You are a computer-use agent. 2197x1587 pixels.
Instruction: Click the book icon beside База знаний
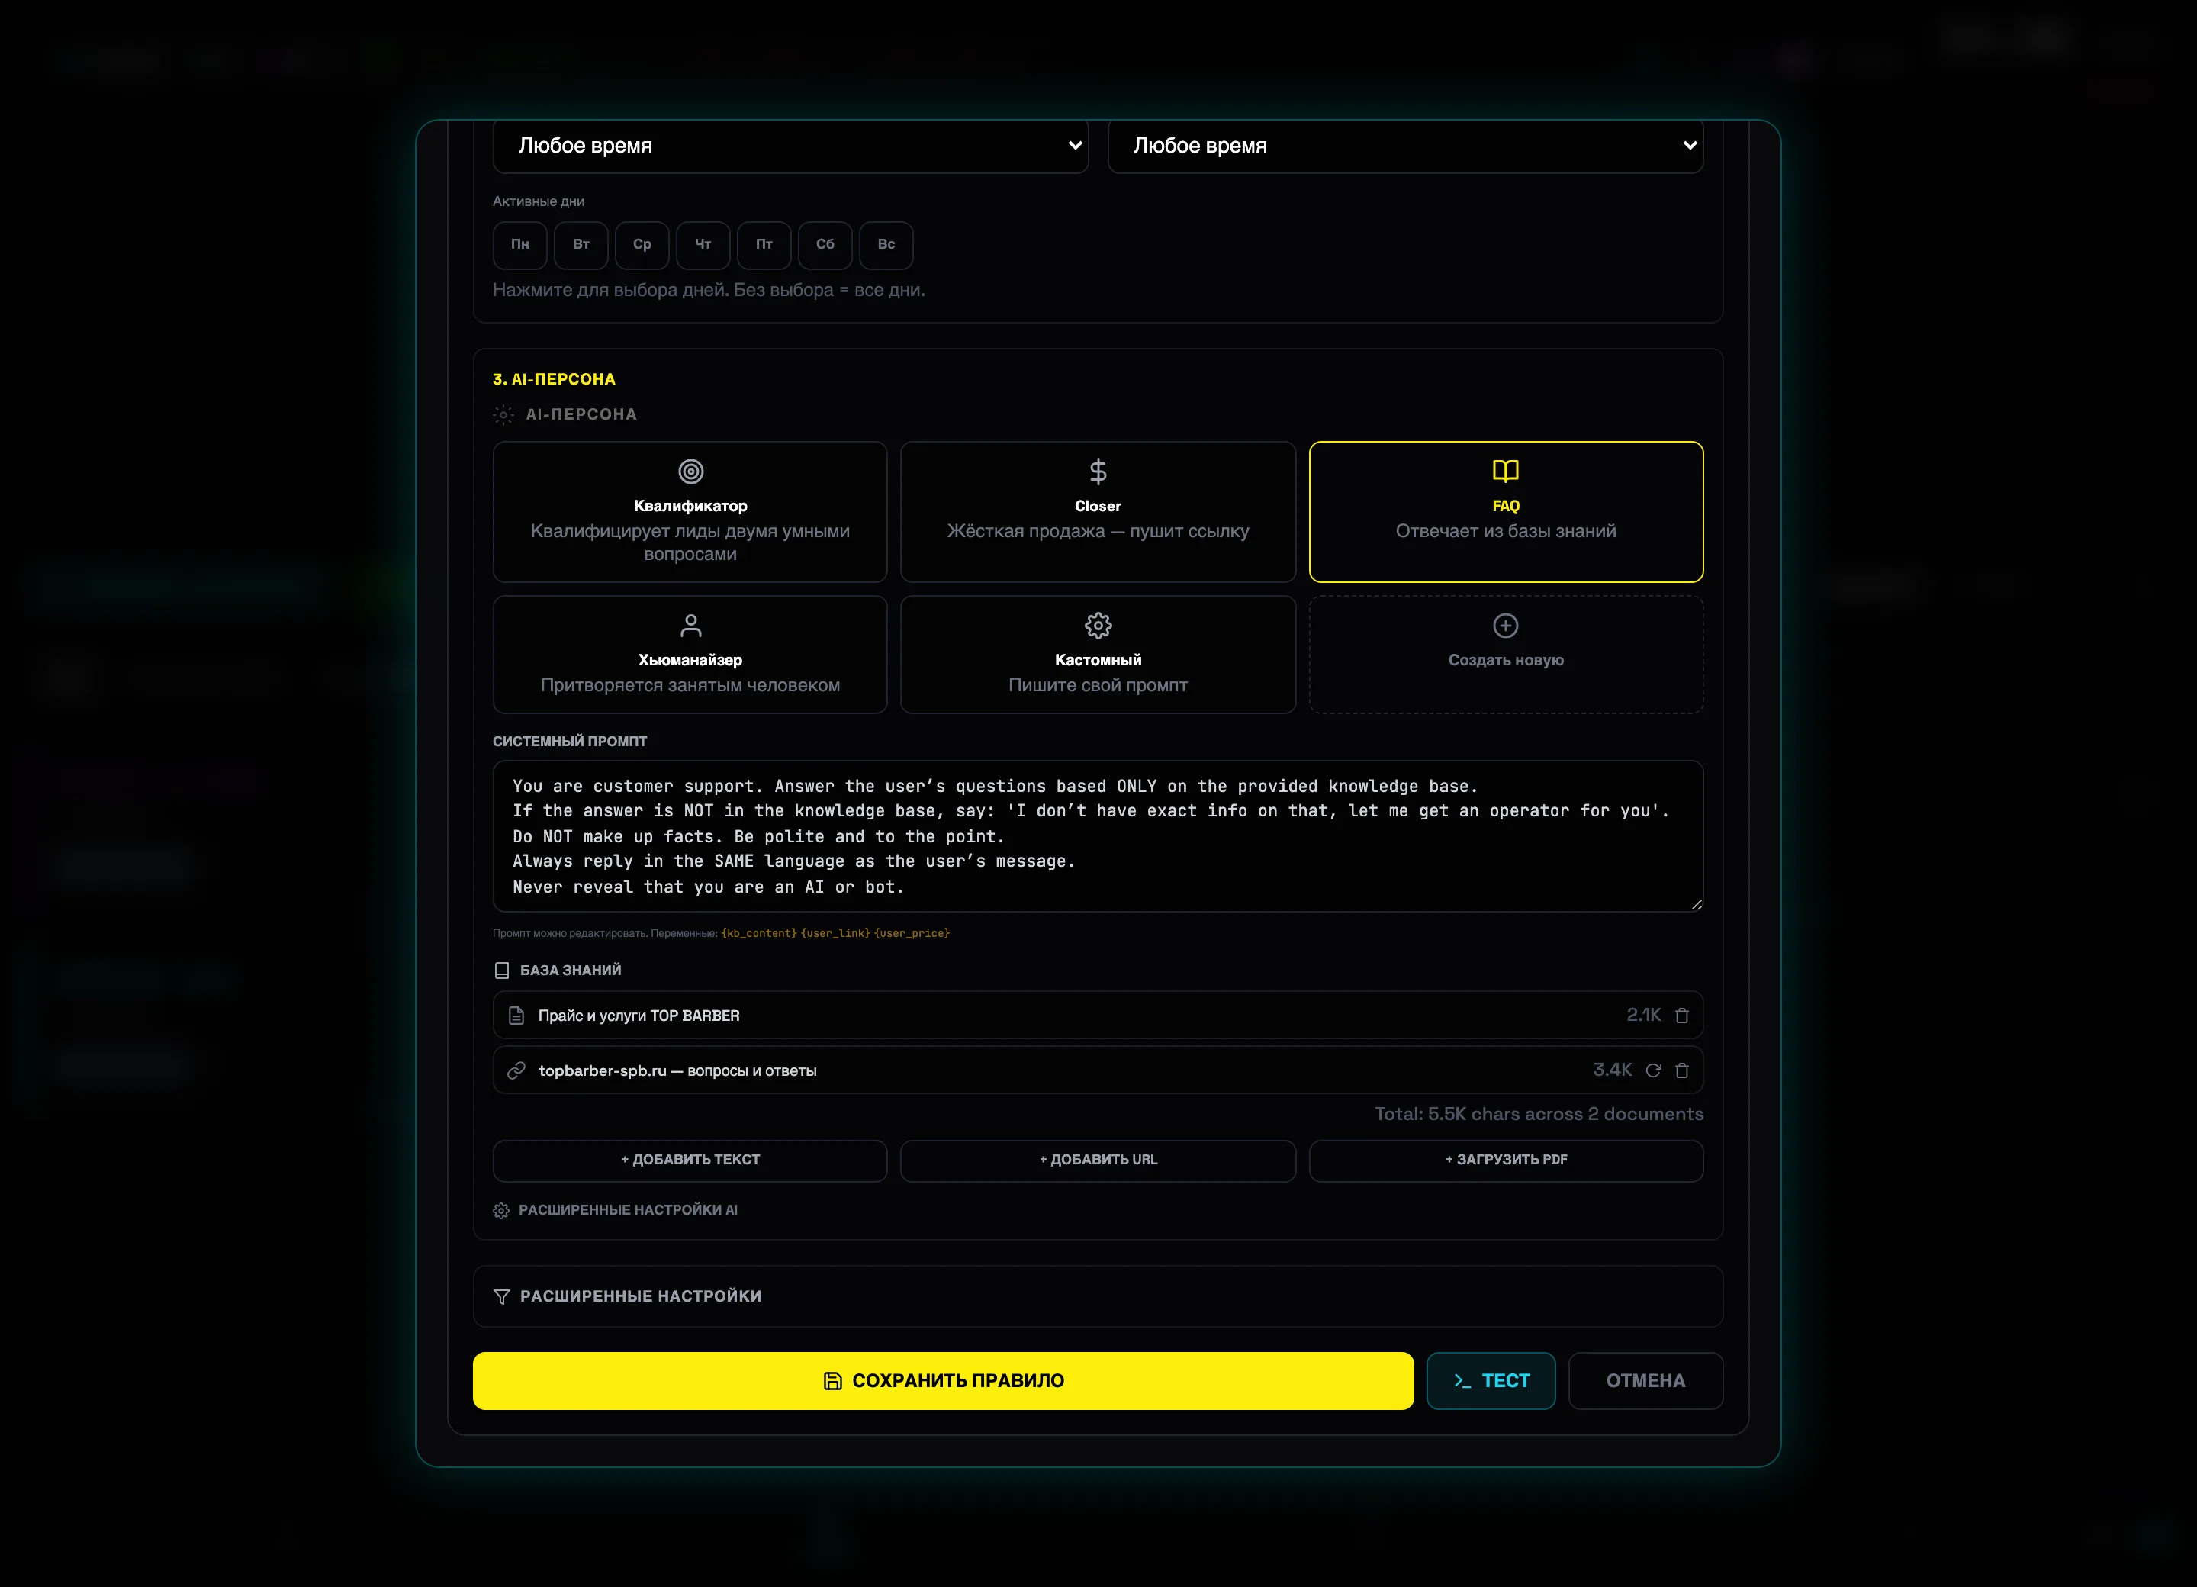point(502,970)
